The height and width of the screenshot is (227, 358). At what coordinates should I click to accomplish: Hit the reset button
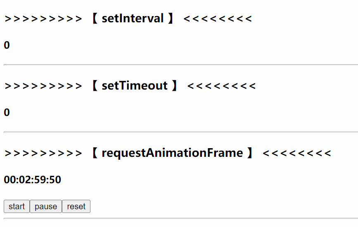click(76, 206)
